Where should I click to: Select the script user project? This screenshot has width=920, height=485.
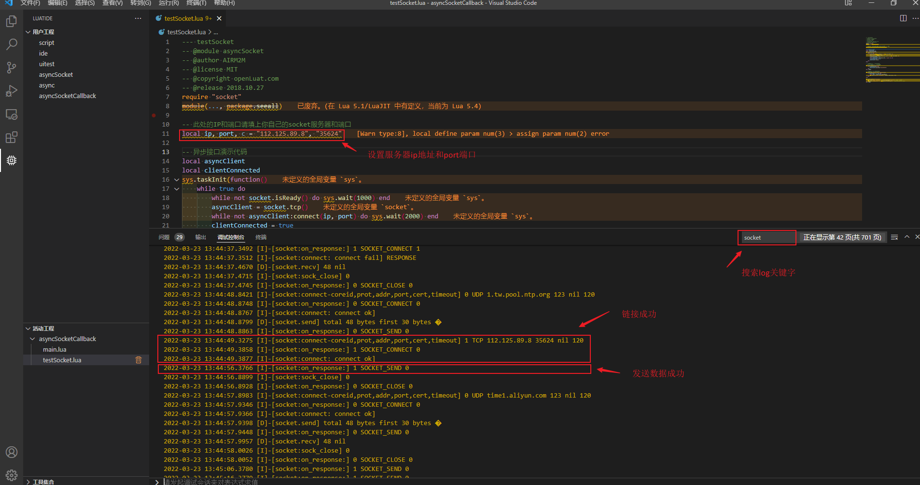pos(46,43)
